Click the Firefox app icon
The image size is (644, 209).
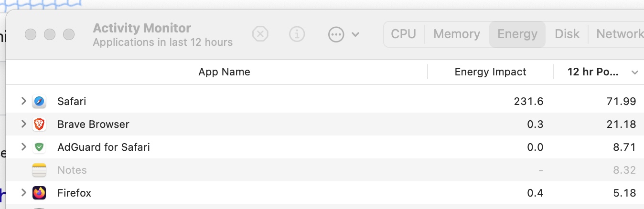point(39,193)
